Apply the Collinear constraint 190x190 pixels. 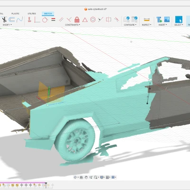tap(101, 19)
